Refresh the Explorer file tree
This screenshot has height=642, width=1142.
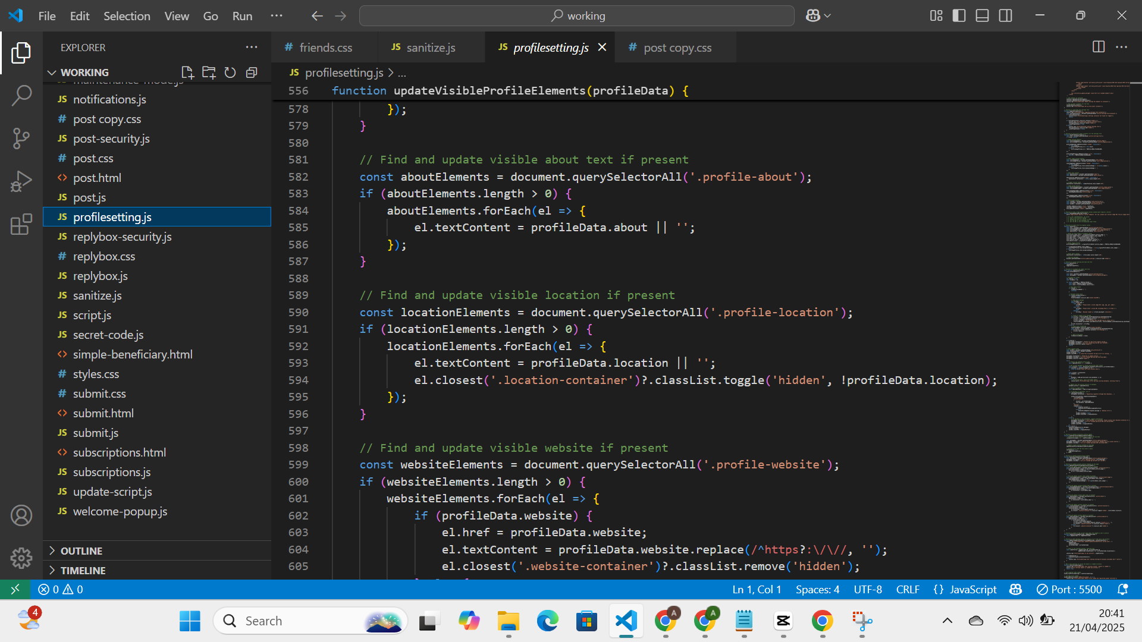click(x=230, y=73)
